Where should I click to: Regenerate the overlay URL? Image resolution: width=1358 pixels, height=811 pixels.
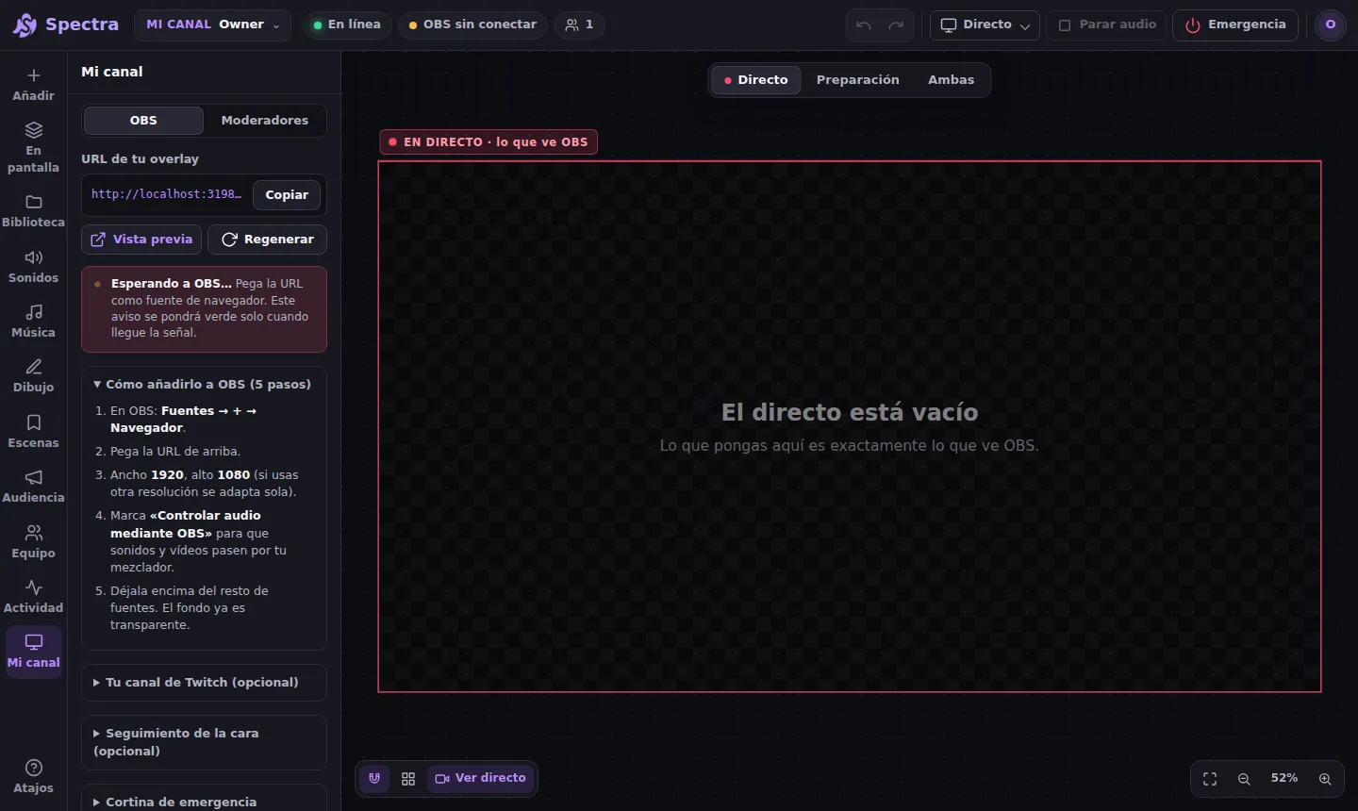[267, 240]
